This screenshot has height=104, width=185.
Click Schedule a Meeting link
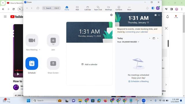click(138, 81)
